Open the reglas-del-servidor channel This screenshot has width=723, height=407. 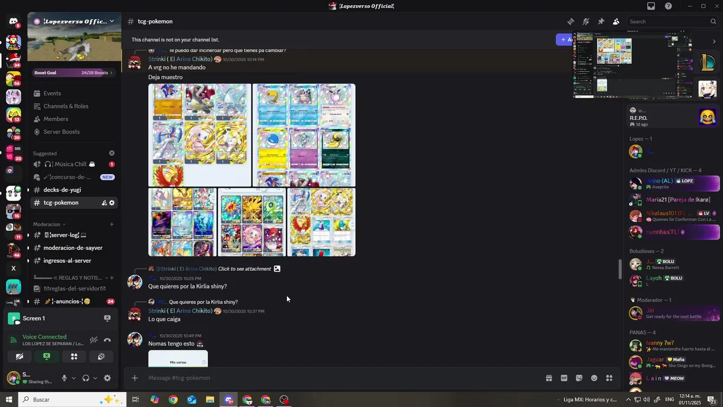point(74,289)
